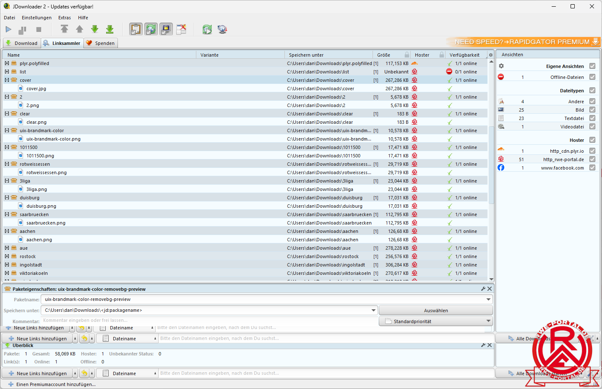Uncheck the Bild file type filter
Screen dimensions: 602x389
coord(592,110)
